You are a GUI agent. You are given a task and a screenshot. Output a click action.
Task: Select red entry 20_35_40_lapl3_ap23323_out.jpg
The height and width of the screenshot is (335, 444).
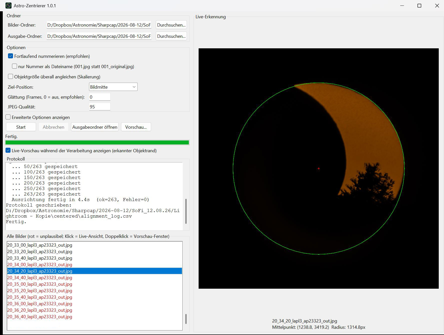pyautogui.click(x=95, y=297)
